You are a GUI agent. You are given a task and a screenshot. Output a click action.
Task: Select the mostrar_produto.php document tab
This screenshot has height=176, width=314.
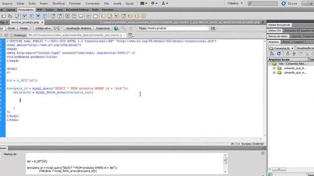[x=25, y=22]
